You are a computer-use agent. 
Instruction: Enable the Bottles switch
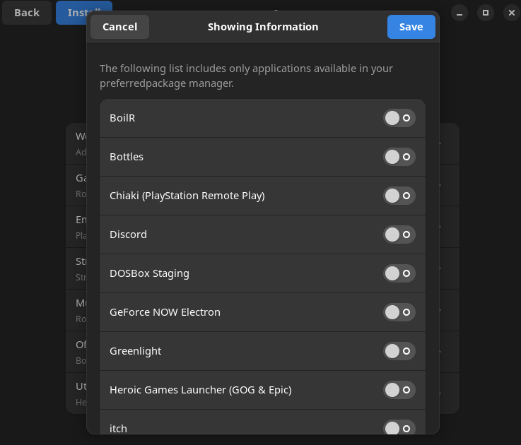pos(399,157)
